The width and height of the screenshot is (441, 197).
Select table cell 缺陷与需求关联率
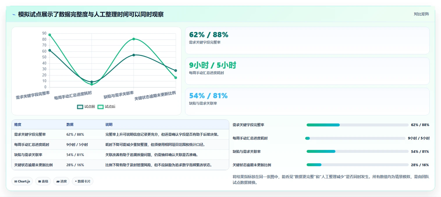tap(28, 155)
